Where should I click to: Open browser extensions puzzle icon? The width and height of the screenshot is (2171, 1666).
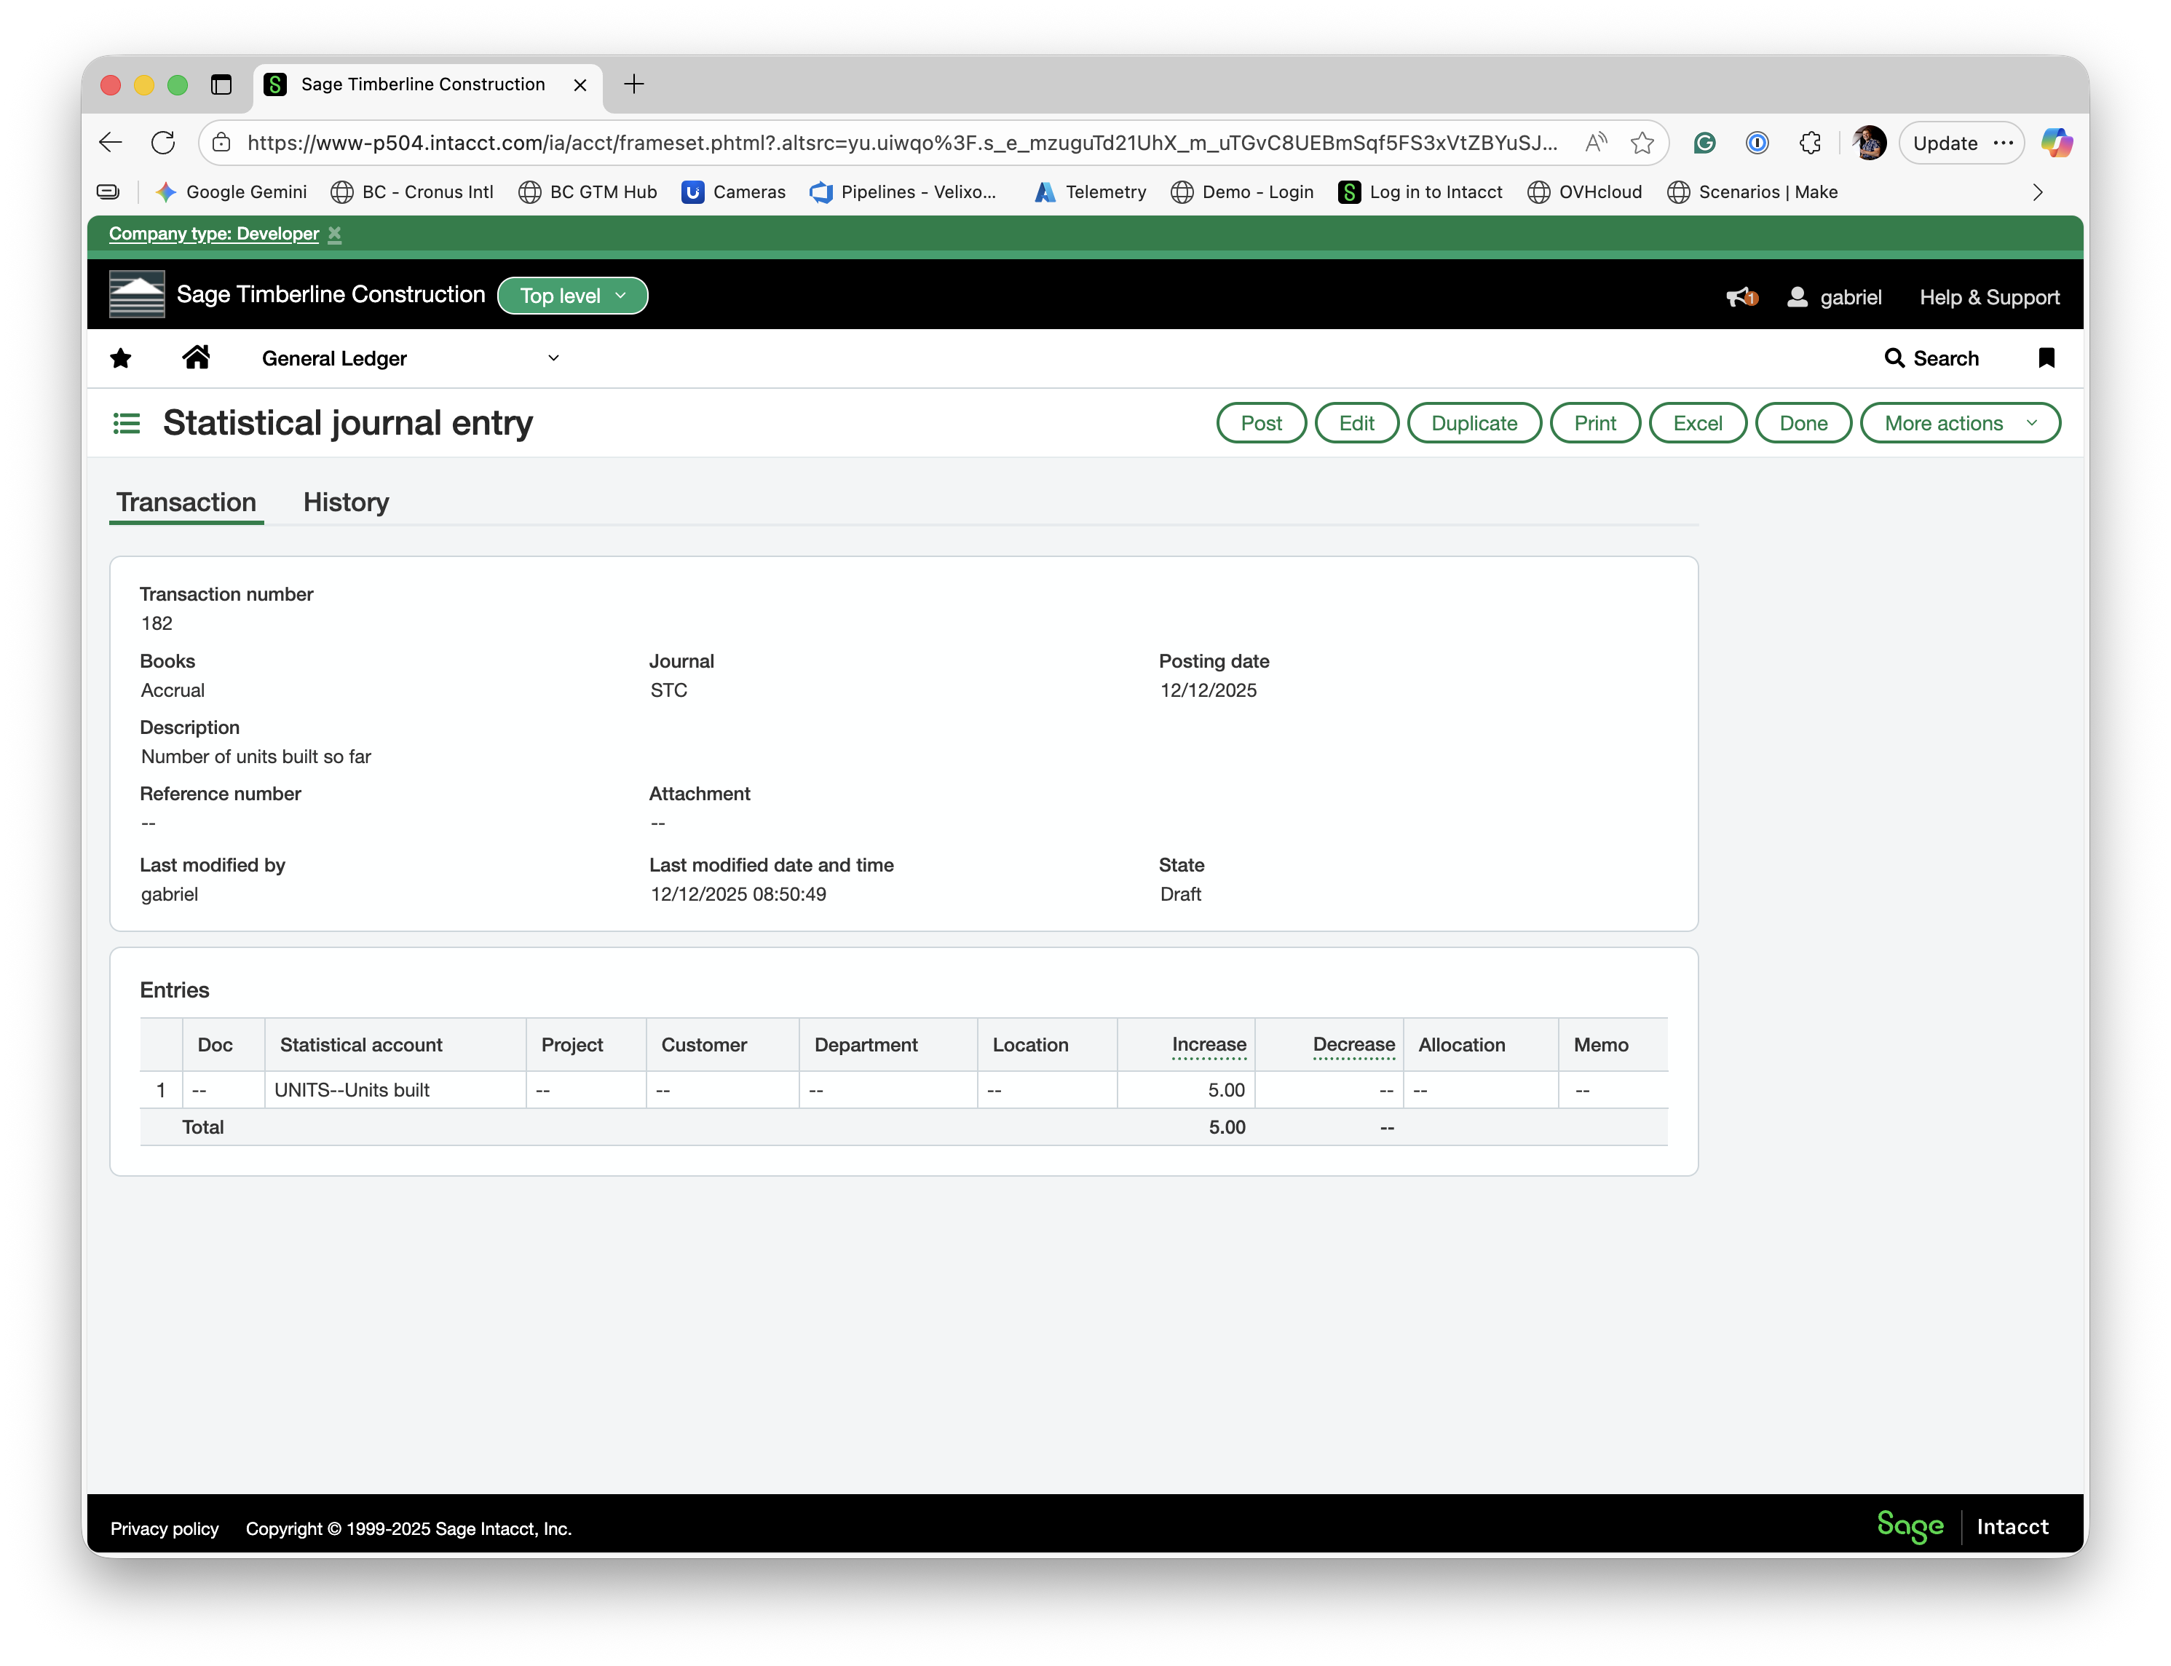[1810, 143]
